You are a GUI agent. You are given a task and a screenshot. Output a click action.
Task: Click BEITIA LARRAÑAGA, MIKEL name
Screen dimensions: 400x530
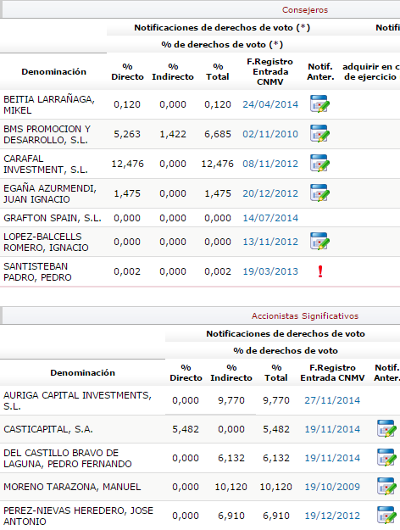coord(49,104)
